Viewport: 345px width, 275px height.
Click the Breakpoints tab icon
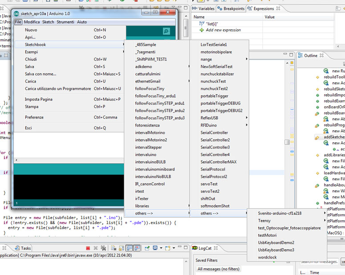click(x=219, y=8)
